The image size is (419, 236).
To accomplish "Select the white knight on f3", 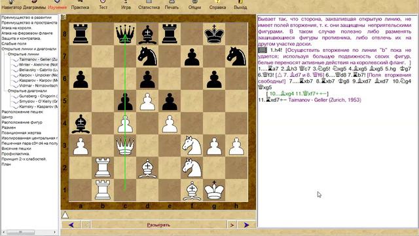I will coord(192,146).
